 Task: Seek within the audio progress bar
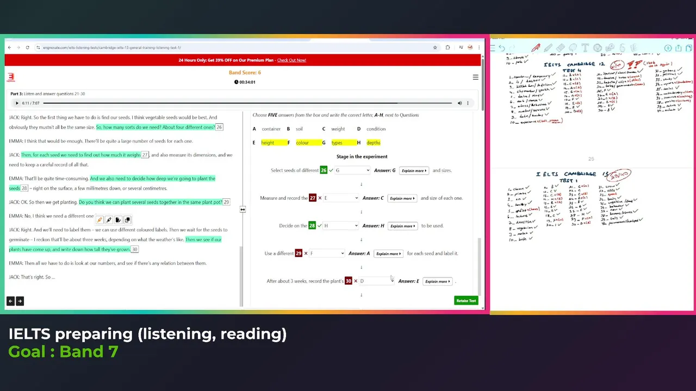[x=247, y=103]
